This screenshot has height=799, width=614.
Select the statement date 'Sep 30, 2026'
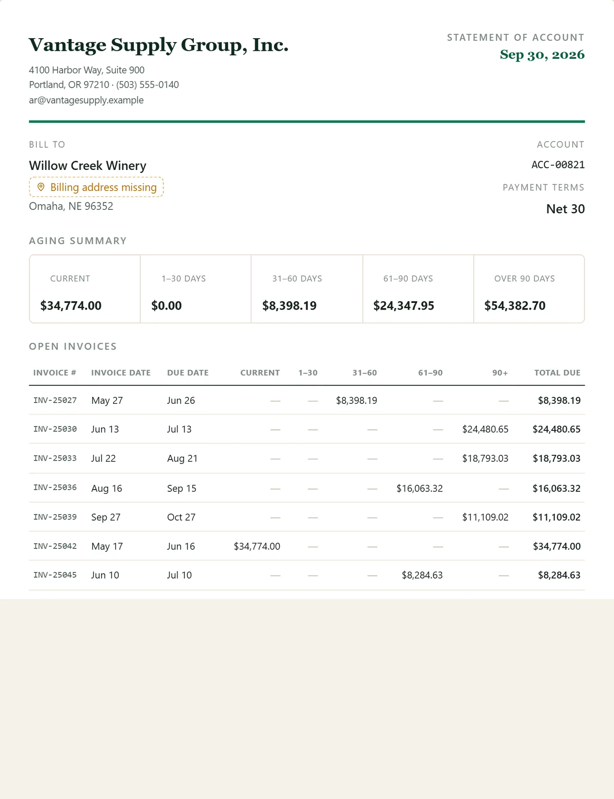pos(542,54)
